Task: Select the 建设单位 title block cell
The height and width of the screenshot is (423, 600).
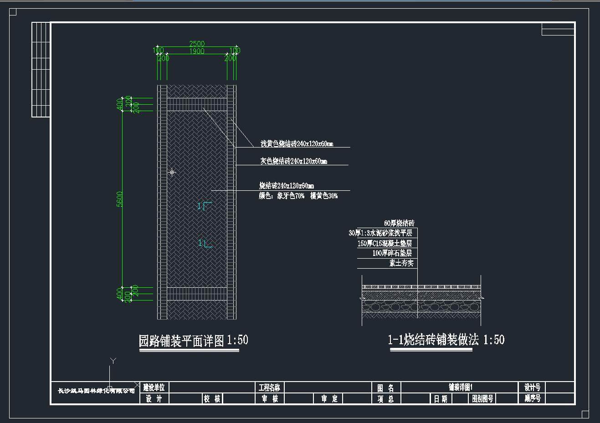Action: (154, 387)
